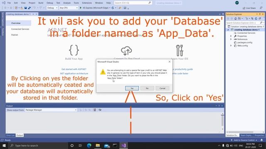The image size is (266, 149).
Task: Open the Any CPU platform dropdown
Action: (69, 8)
